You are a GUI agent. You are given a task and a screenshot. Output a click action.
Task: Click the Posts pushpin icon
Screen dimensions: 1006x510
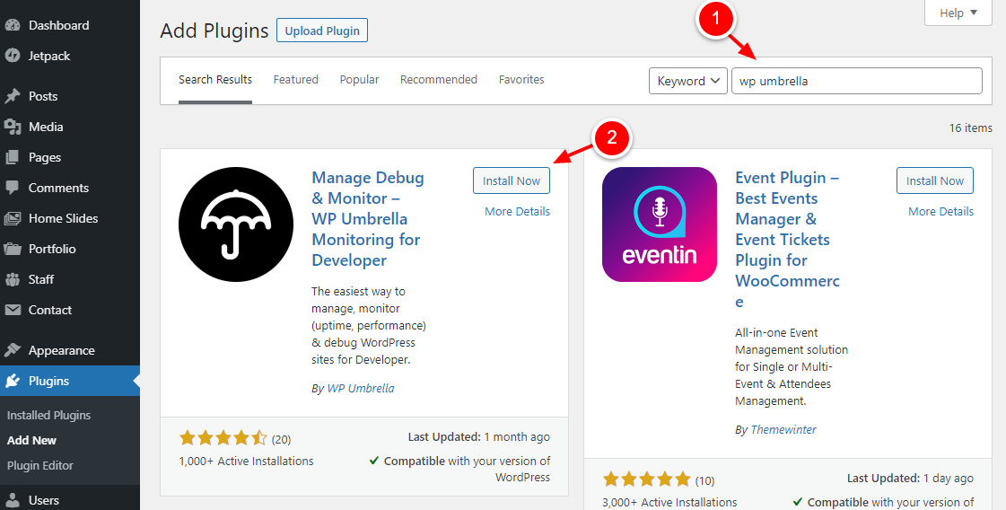pyautogui.click(x=13, y=96)
